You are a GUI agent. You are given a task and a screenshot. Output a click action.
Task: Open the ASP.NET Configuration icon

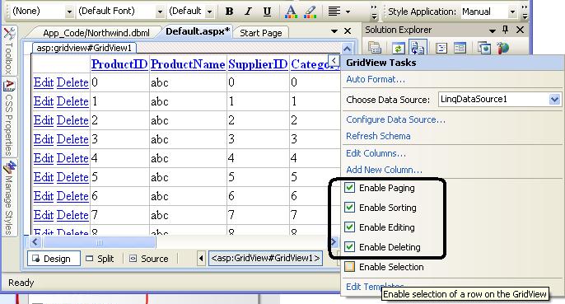click(502, 48)
